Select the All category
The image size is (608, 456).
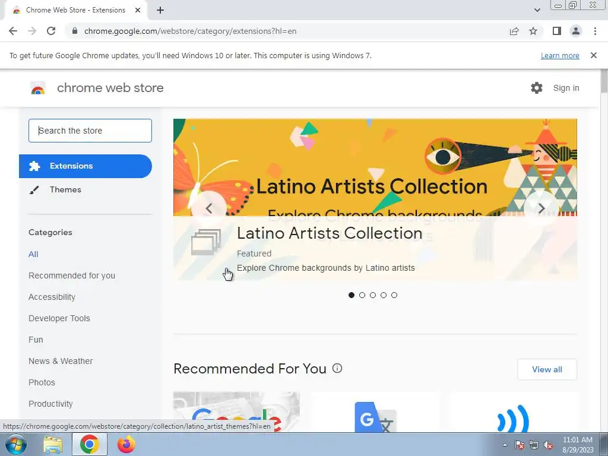click(33, 254)
